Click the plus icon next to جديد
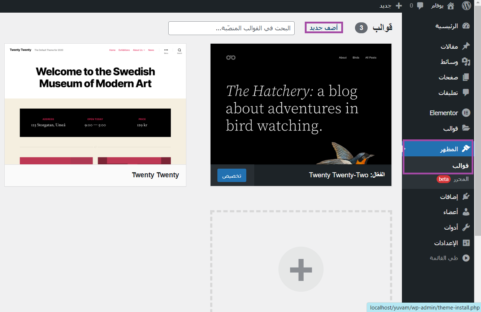The height and width of the screenshot is (312, 481). (399, 6)
